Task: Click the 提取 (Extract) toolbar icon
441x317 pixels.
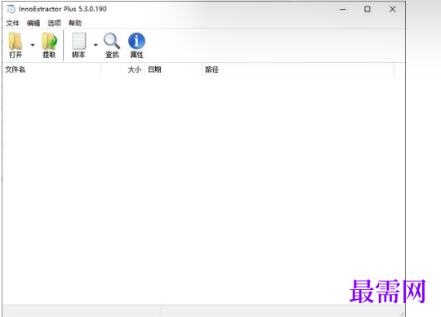Action: (x=49, y=42)
